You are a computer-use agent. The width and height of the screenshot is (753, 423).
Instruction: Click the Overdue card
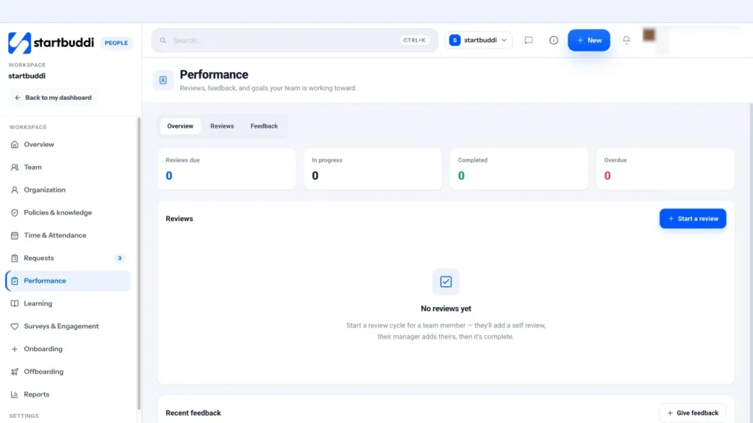point(665,168)
